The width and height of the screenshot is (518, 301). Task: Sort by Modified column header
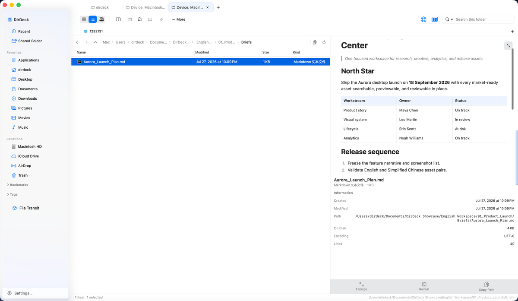(202, 52)
